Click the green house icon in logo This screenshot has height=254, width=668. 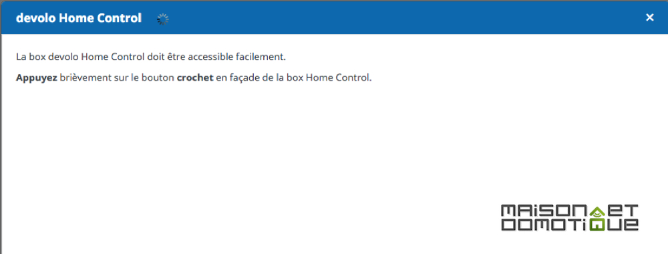(597, 211)
